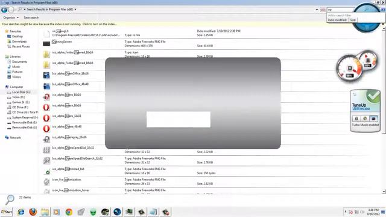Select the icon_live_optimization file icon

46,181
